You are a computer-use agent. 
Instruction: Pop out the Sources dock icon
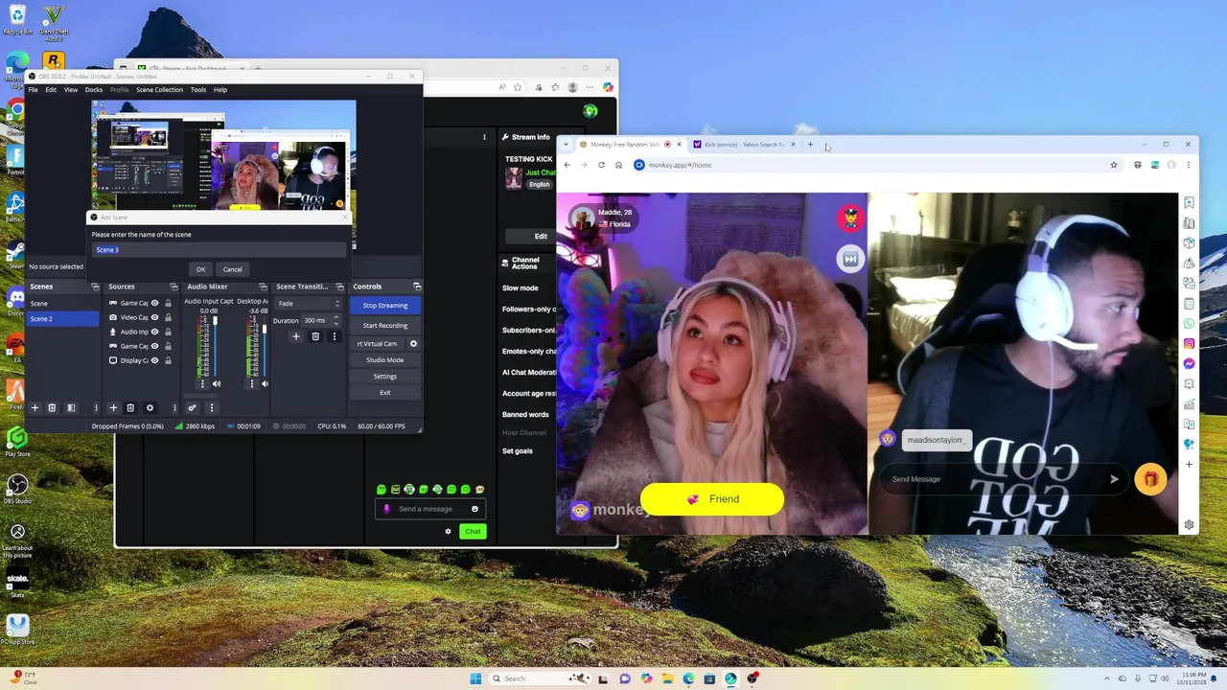pyautogui.click(x=174, y=287)
